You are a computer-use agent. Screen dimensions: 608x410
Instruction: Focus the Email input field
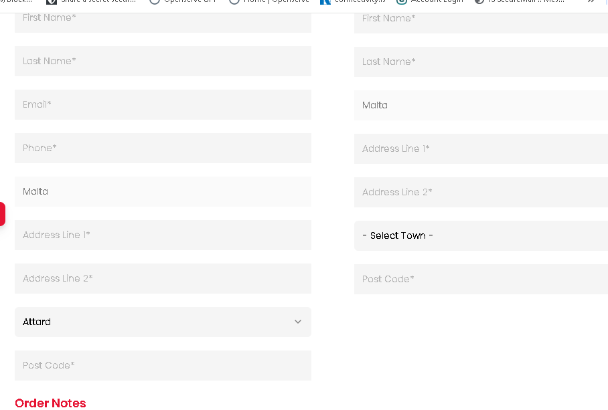[x=163, y=104]
